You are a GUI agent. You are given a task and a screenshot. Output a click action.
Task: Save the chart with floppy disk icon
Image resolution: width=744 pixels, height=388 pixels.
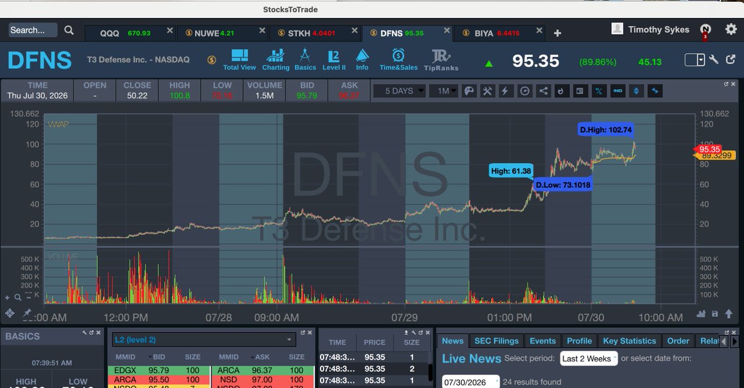[715, 314]
